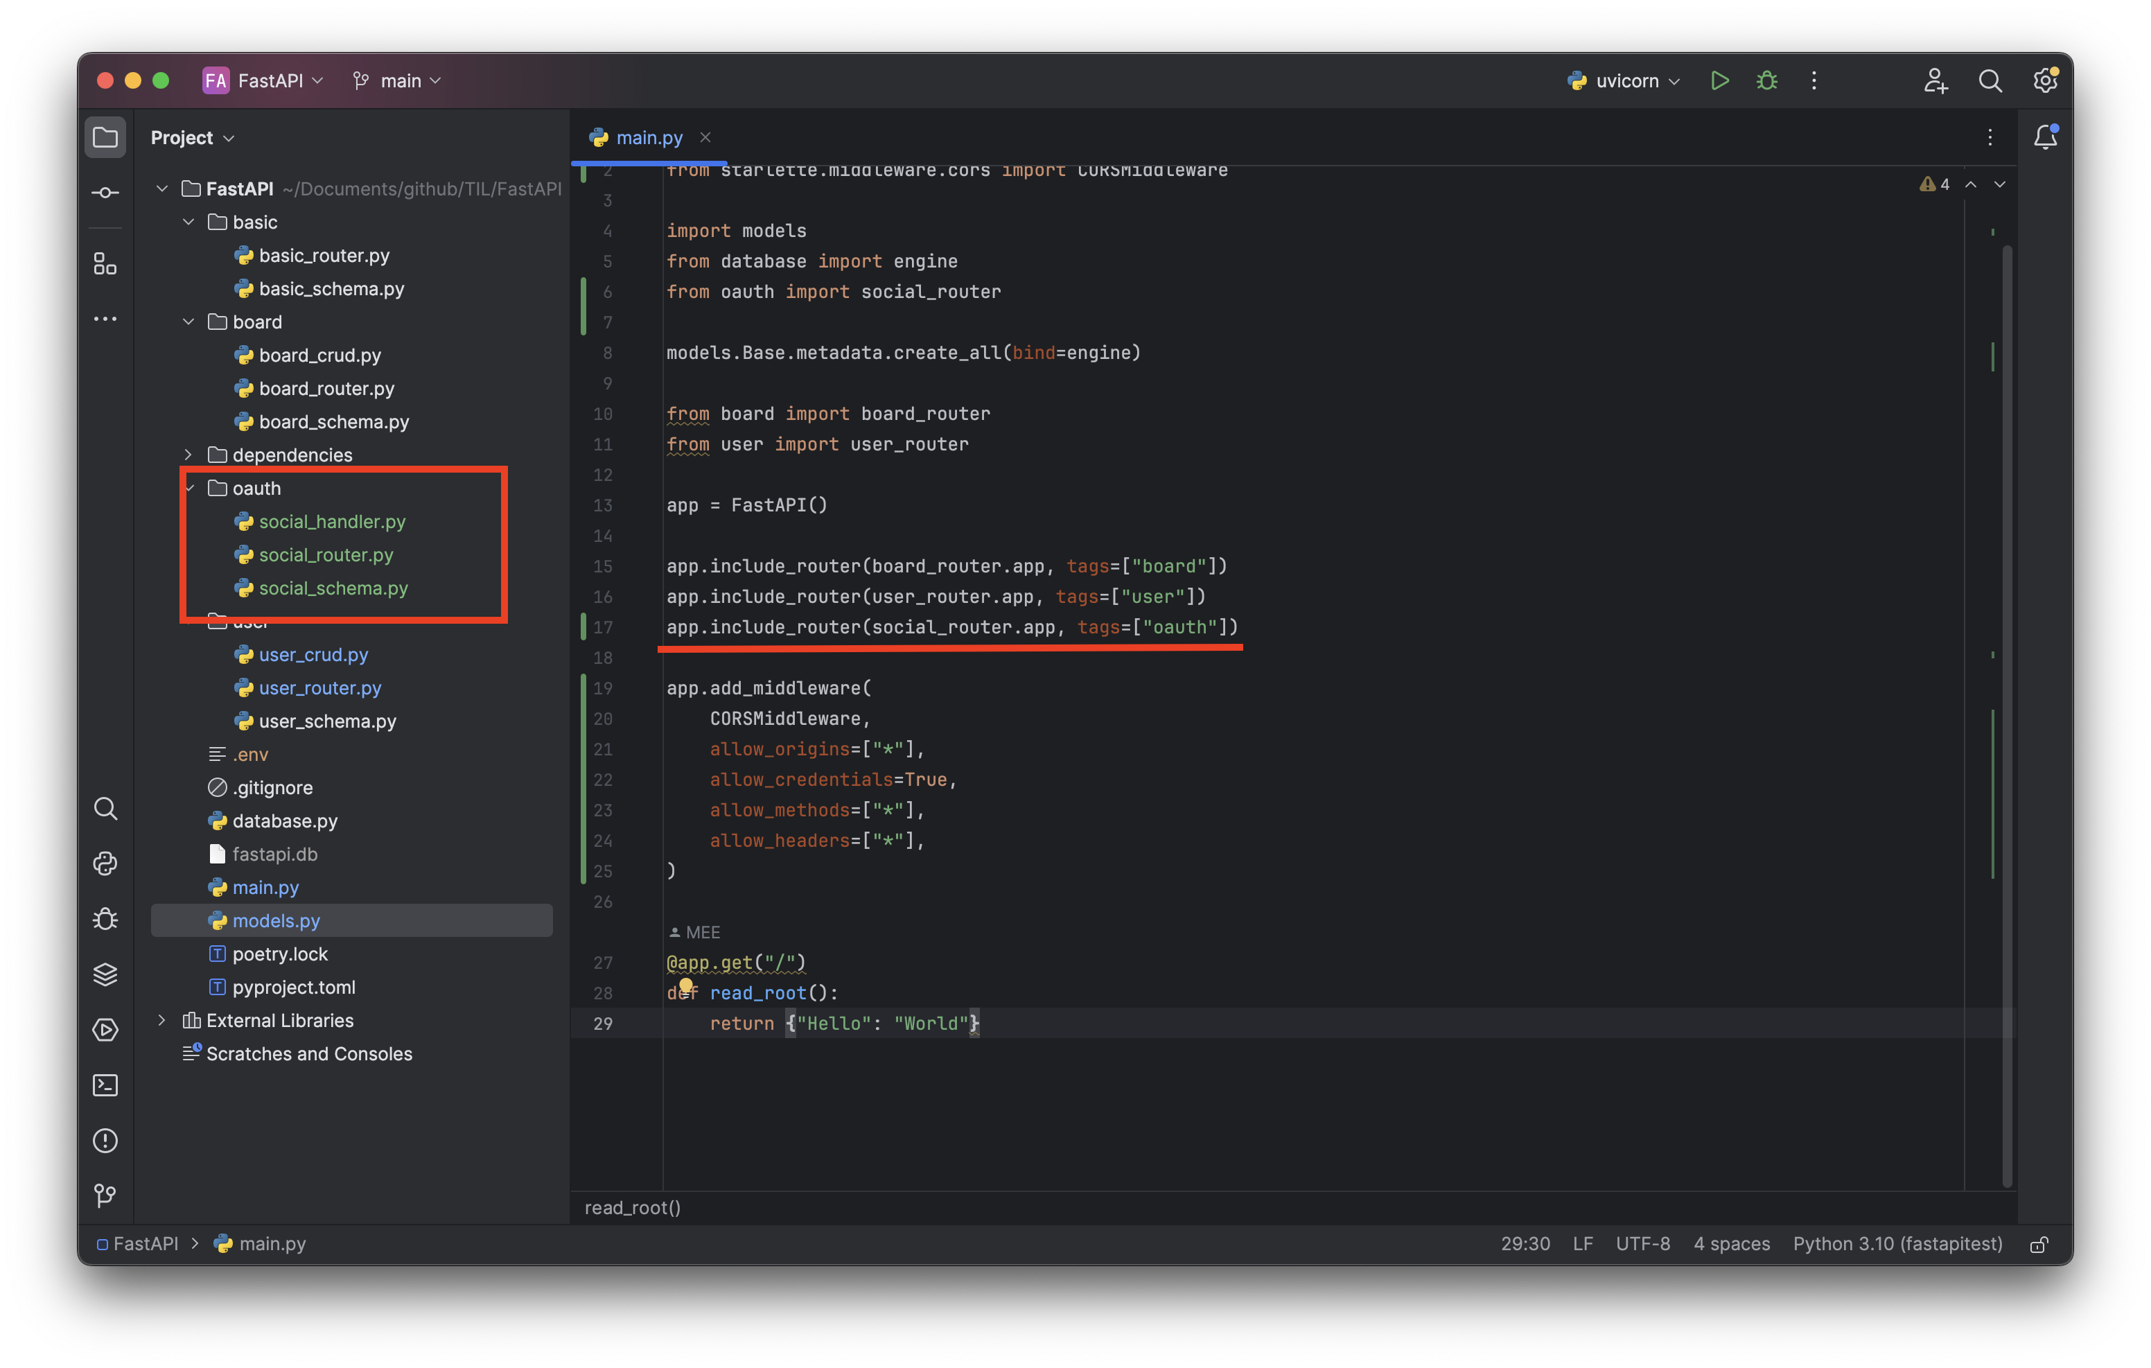Image resolution: width=2151 pixels, height=1368 pixels.
Task: Jump to next highlighted warning arrow
Action: pos(1999,184)
